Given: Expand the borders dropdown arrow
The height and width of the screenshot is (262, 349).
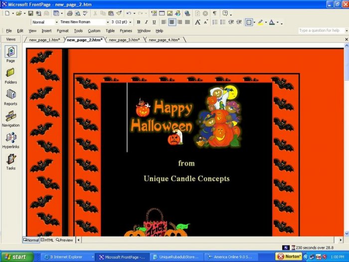Looking at the screenshot, I should 254,22.
